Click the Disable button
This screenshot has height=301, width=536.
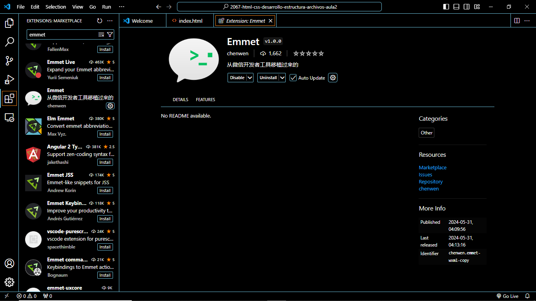point(237,78)
